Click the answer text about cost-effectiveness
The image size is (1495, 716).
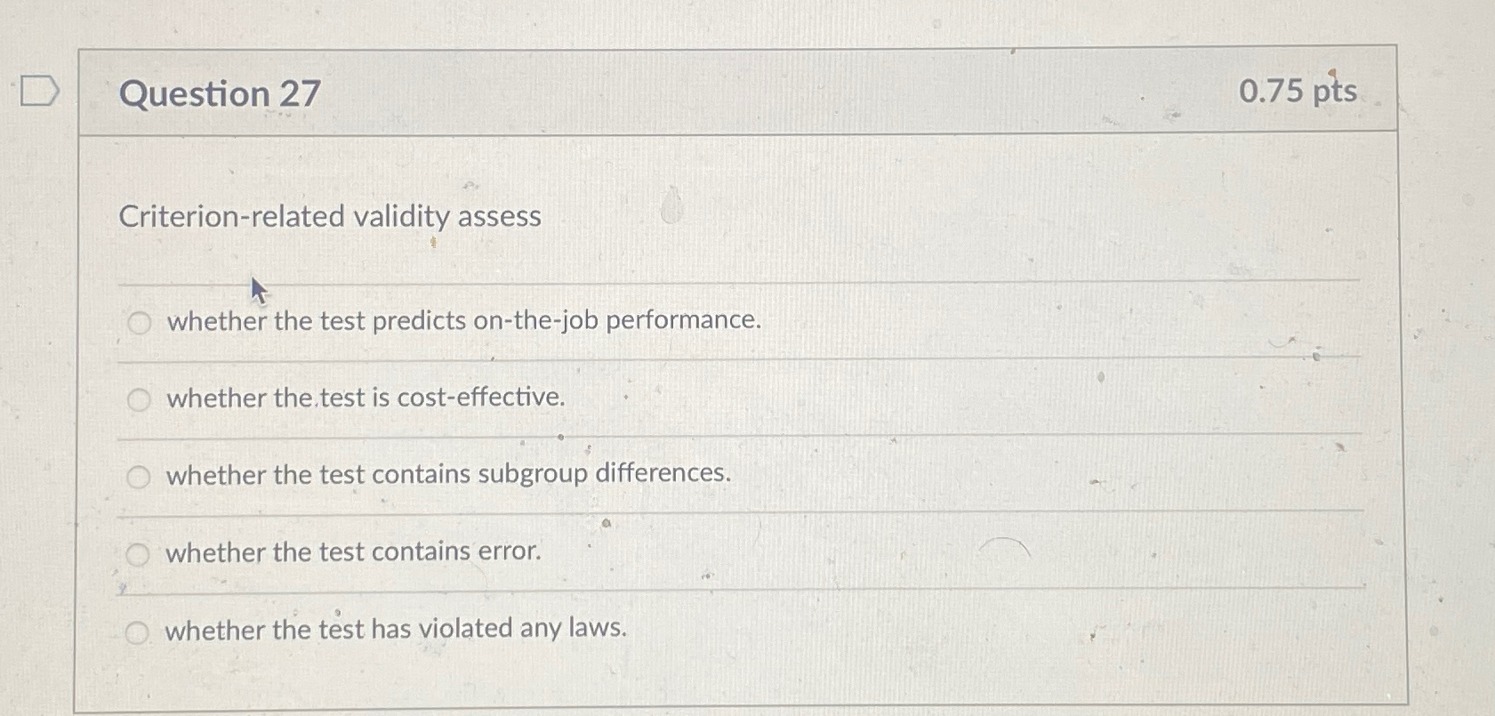click(x=365, y=398)
